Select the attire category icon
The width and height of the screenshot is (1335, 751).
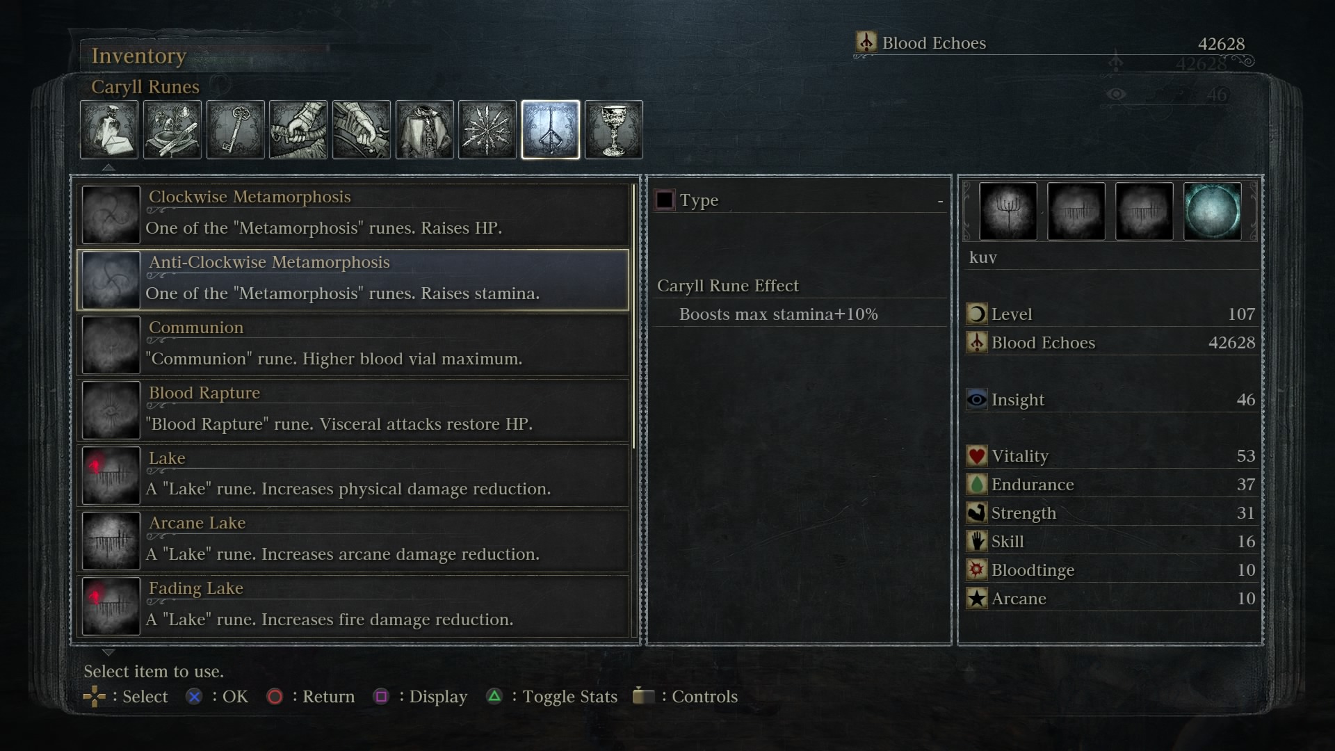pyautogui.click(x=425, y=130)
